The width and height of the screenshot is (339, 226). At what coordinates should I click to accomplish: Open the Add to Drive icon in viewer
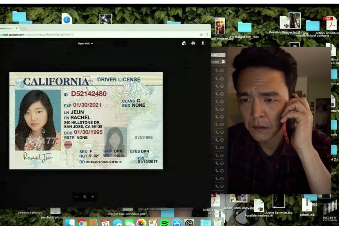coord(184,43)
